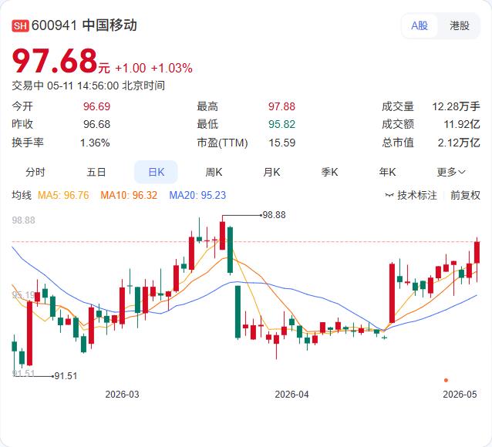The image size is (492, 447).
Task: Select the 五日 chart tab
Action: 96,172
